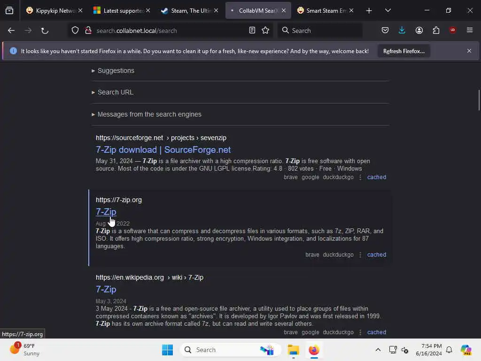Click Refresh Firefox button
Screen dimensions: 481x361
(x=403, y=51)
